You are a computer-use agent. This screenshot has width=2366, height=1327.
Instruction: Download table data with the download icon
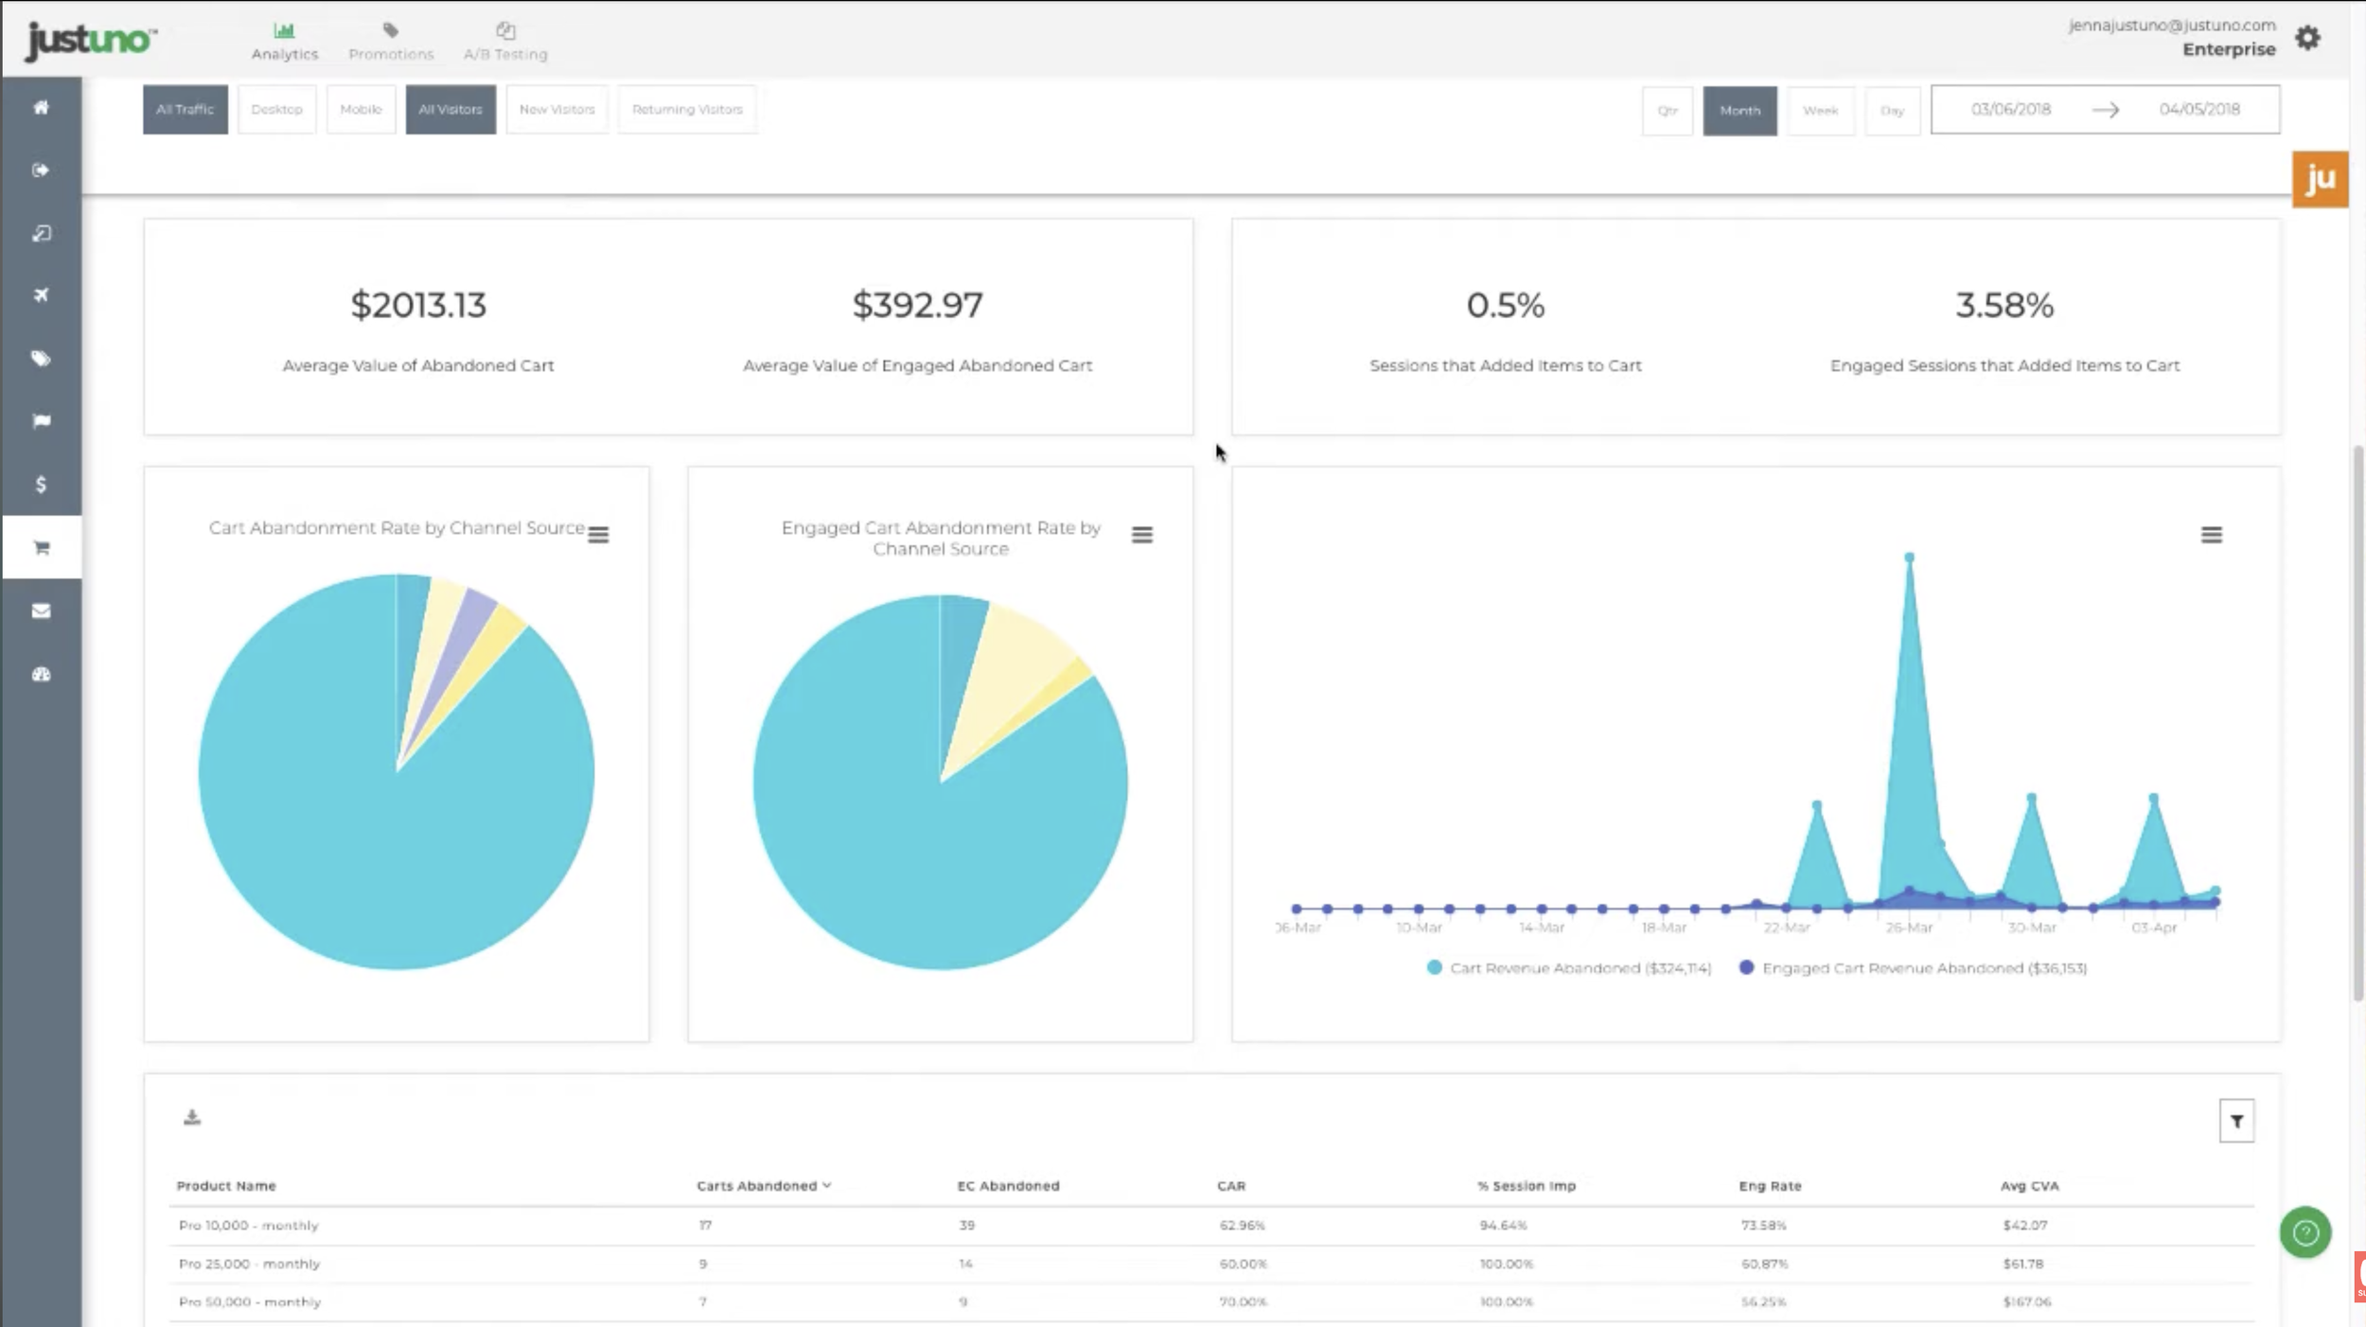coord(192,1118)
